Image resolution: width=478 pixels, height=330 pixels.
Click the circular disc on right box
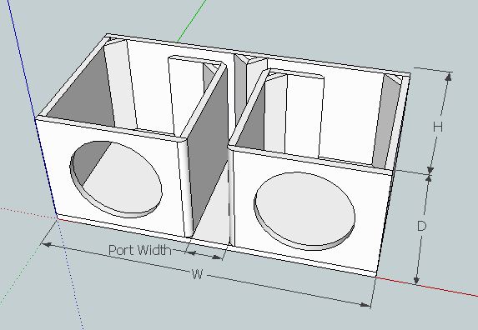click(304, 211)
